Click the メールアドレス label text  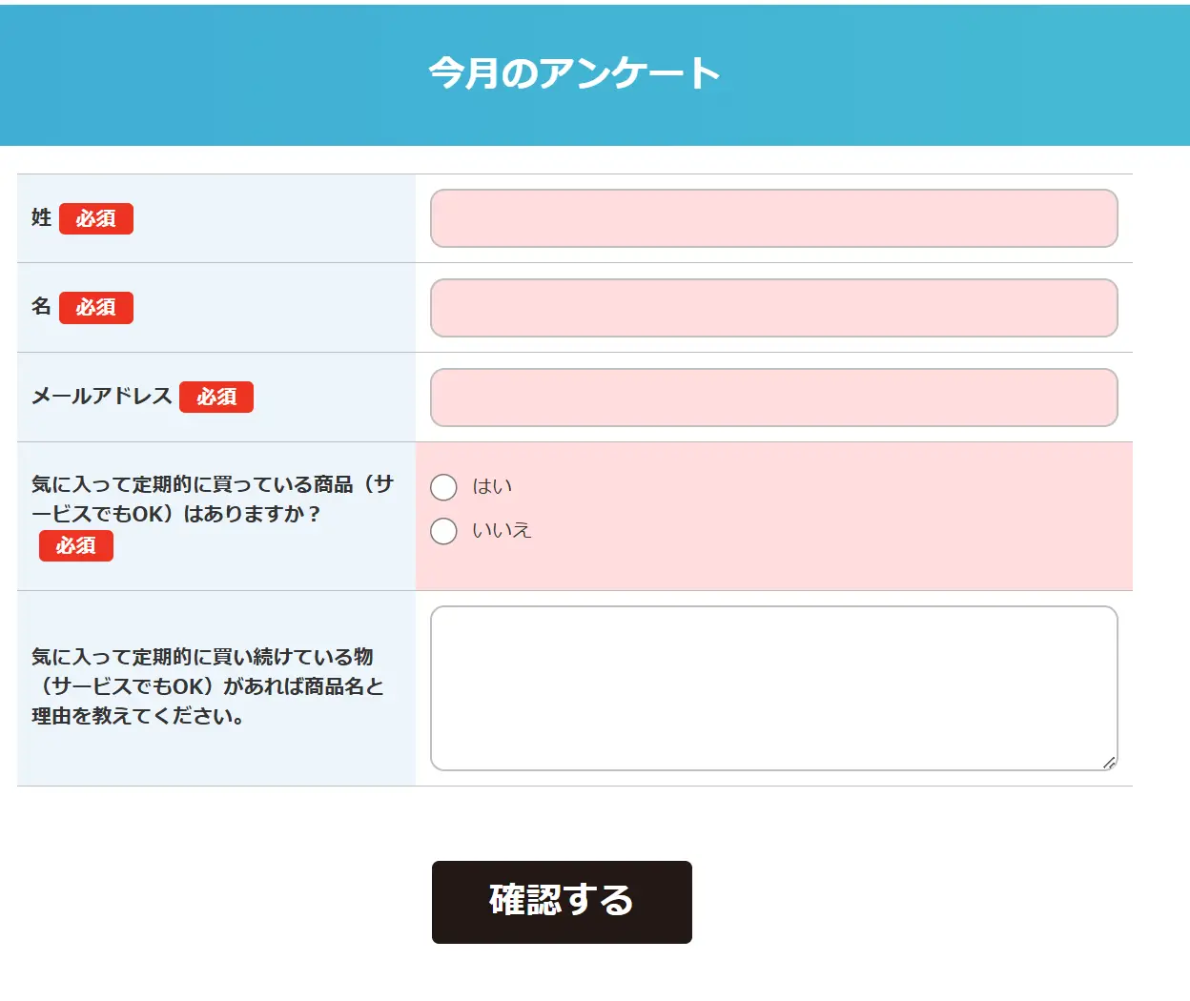point(102,397)
